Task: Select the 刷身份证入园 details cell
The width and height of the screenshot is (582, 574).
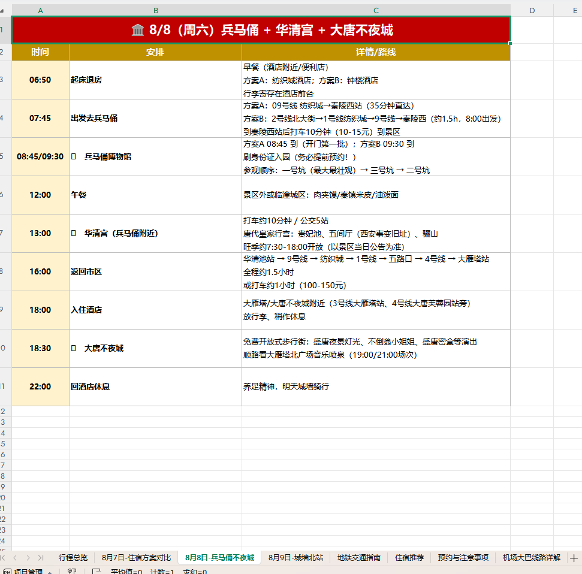Action: coord(376,156)
